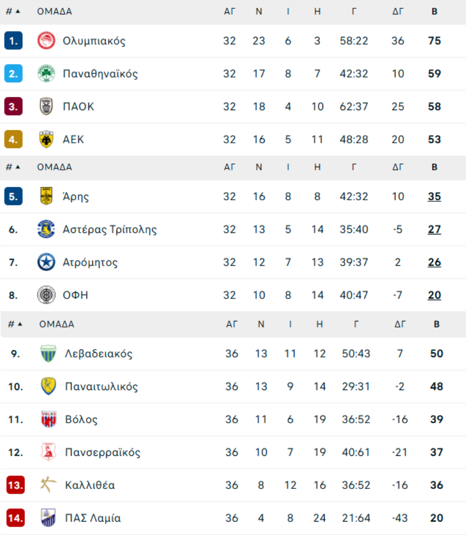Toggle the # sort arrow above Λεβαδειακός

coord(20,324)
